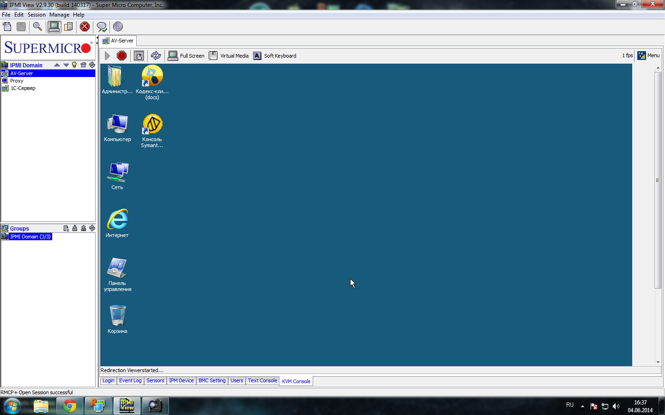Click the vertical scrollbar of the KVM viewer
Screen dimensions: 665x415
coord(658,180)
